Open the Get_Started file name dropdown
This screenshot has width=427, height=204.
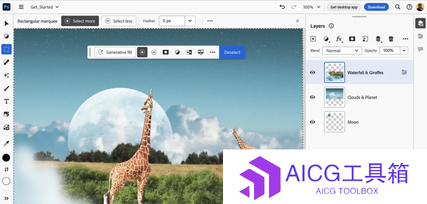click(x=45, y=7)
